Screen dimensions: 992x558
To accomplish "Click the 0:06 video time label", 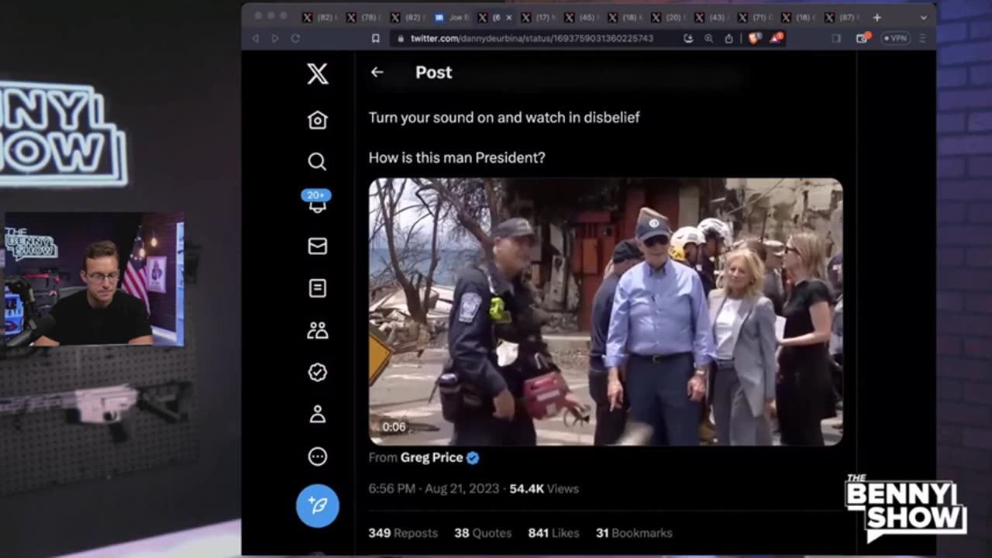I will click(394, 427).
